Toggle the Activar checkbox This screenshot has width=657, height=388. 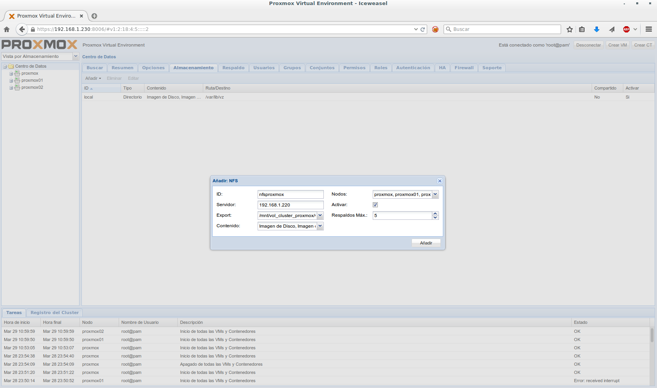[x=375, y=205]
